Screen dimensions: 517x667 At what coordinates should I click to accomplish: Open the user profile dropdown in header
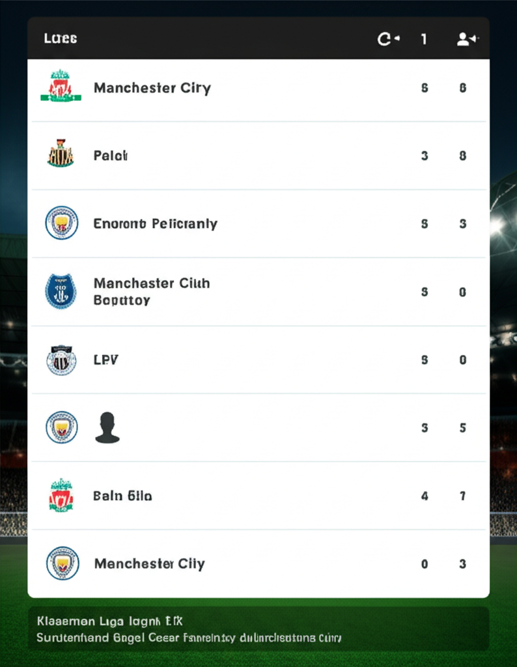pyautogui.click(x=468, y=39)
